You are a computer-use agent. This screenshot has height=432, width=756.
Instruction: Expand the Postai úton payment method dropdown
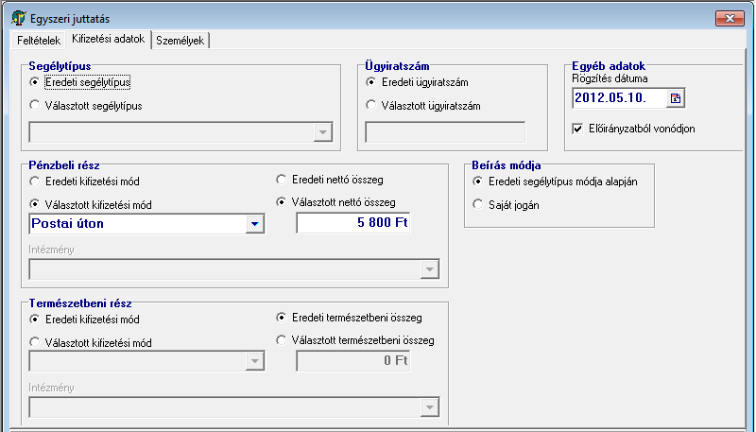pyautogui.click(x=254, y=224)
